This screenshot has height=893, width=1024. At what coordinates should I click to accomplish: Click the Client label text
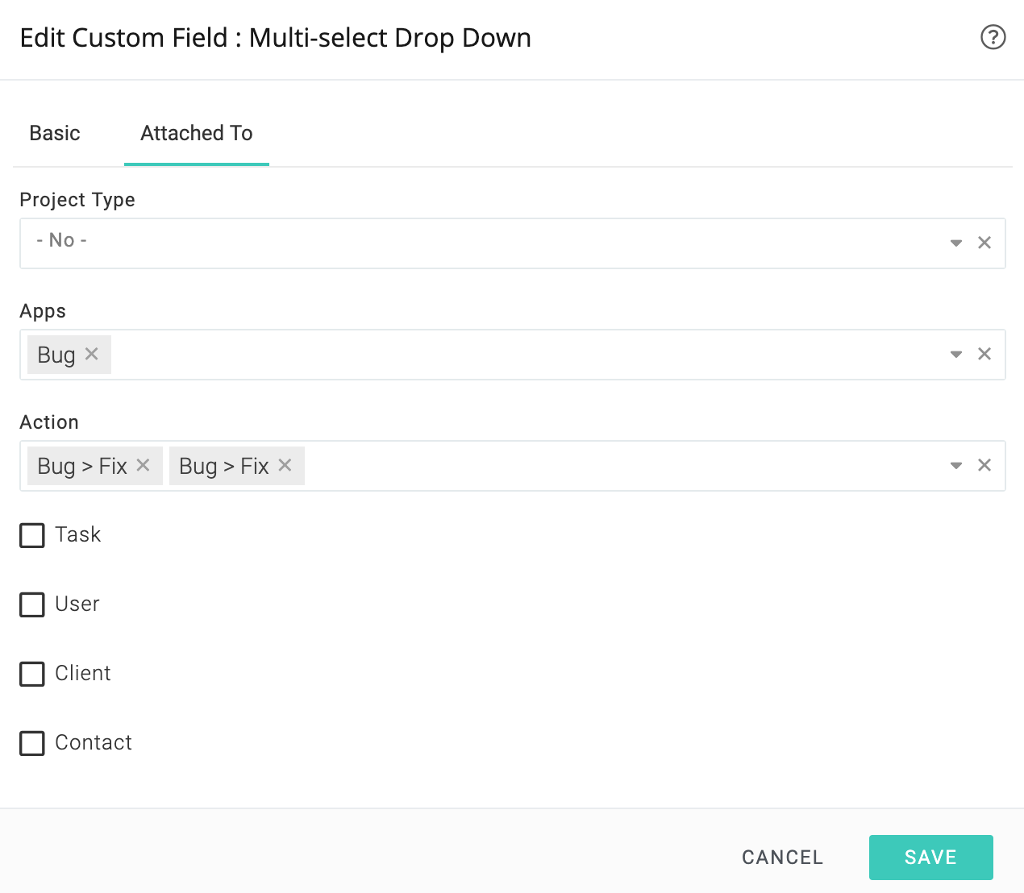point(83,674)
